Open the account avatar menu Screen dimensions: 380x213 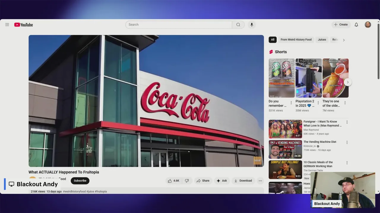368,25
